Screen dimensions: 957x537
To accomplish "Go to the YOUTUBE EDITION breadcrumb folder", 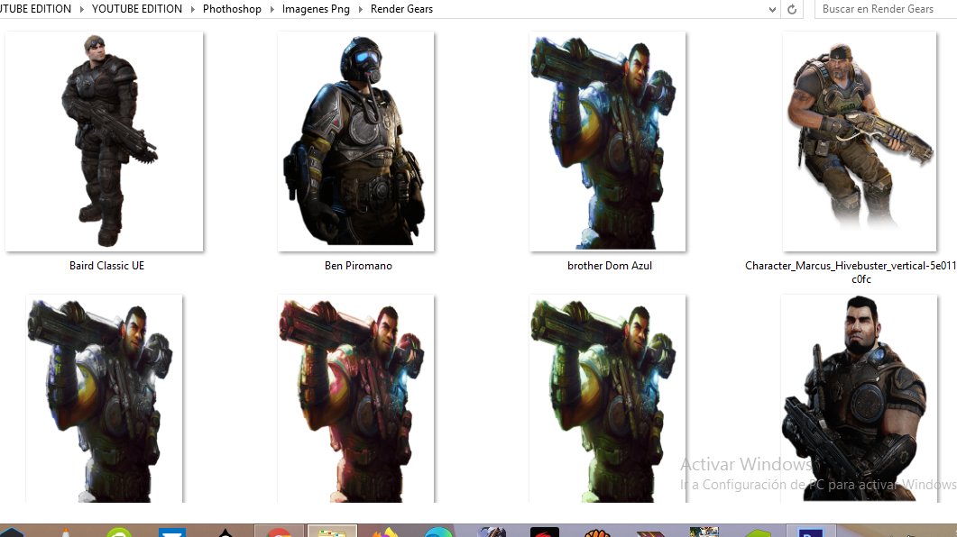I will (x=137, y=9).
